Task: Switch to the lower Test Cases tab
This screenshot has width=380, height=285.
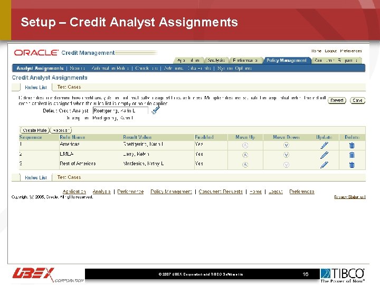Action: [x=69, y=177]
